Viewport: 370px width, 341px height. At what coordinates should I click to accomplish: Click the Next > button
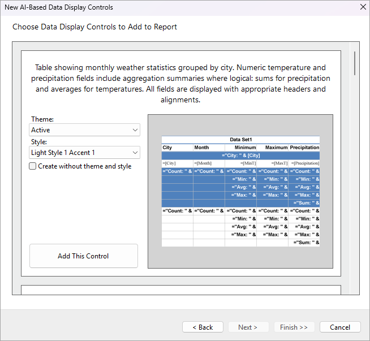click(248, 327)
